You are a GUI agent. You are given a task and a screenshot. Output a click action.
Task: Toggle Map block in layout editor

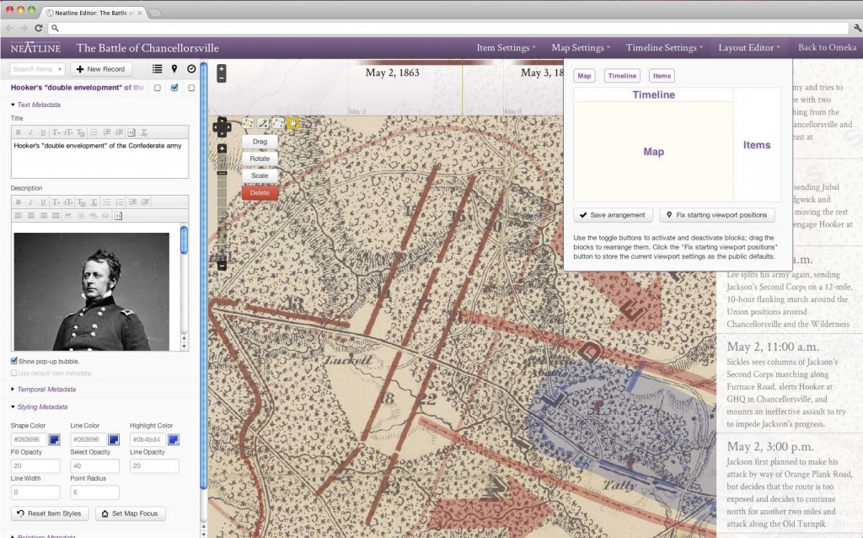pyautogui.click(x=584, y=76)
